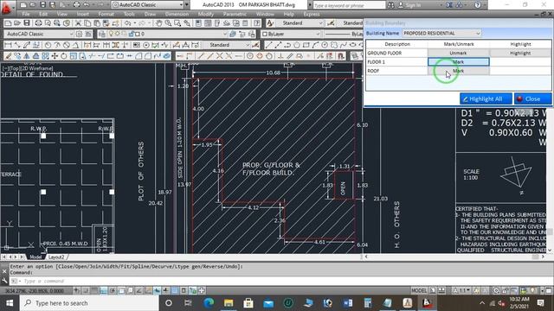
Task: Select the Move modify tool
Action: [55, 56]
